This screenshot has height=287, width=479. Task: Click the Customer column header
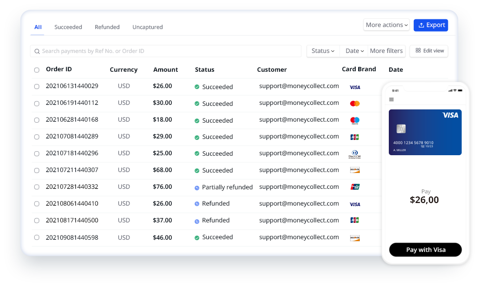click(x=272, y=70)
